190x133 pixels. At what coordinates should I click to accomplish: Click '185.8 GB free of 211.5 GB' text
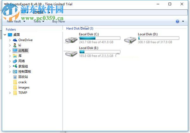96,56
